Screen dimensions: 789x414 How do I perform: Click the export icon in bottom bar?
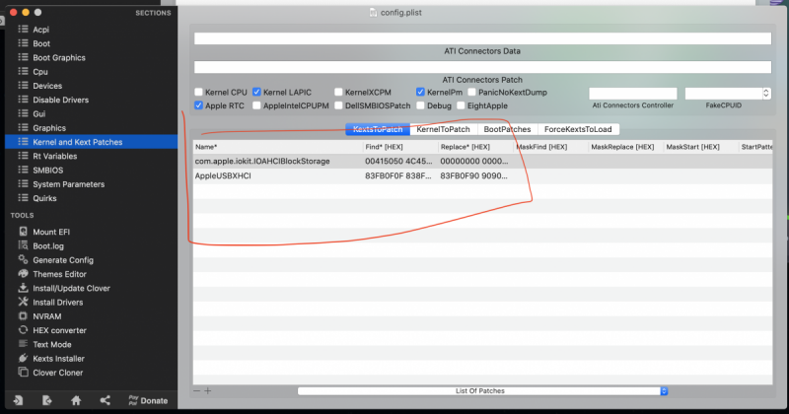pyautogui.click(x=46, y=400)
